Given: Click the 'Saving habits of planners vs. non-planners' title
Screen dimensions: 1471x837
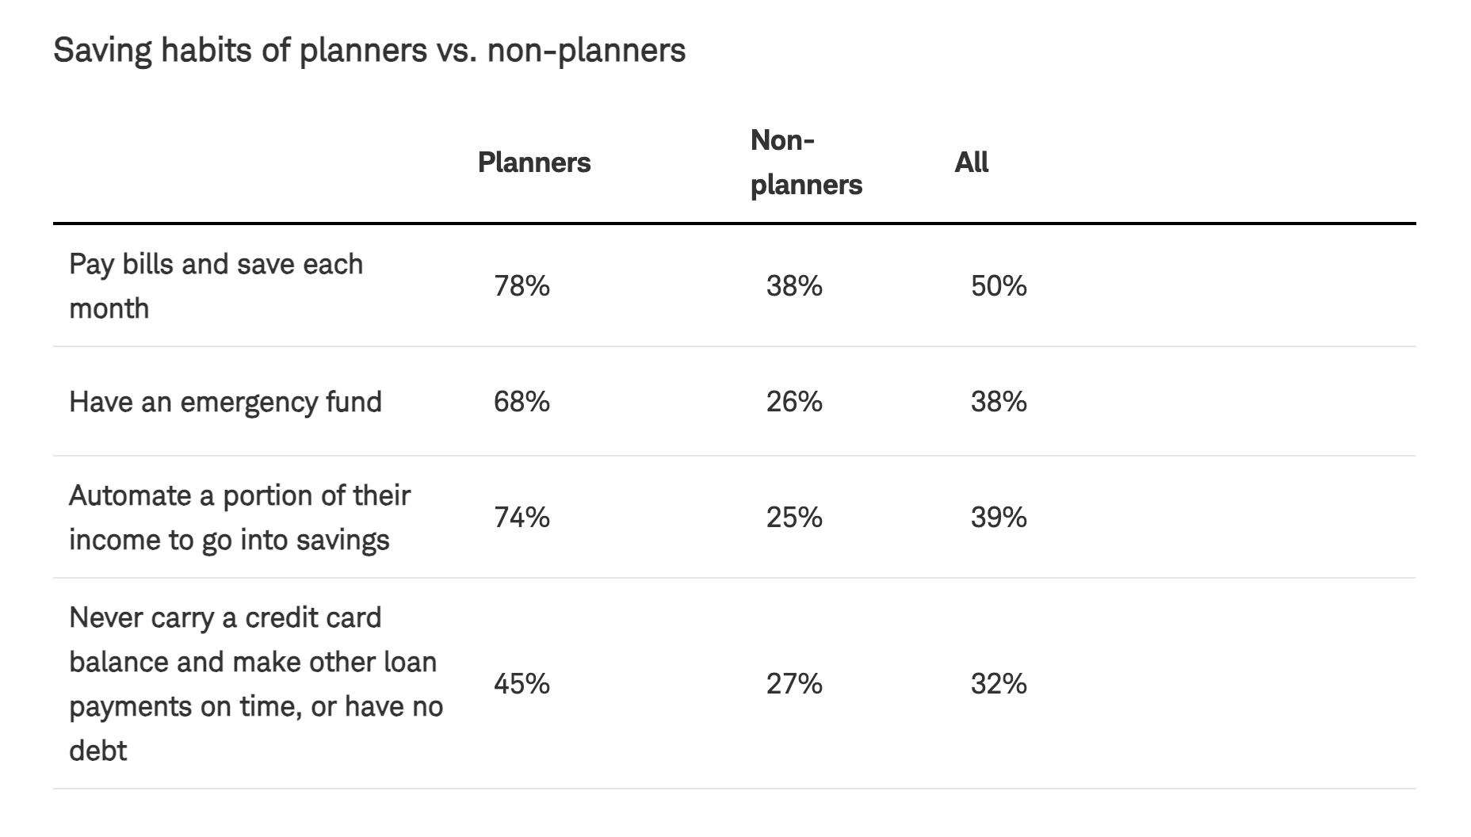Looking at the screenshot, I should click(369, 51).
